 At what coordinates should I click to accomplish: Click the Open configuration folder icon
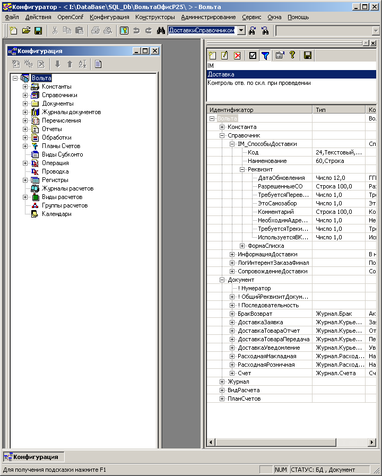(26, 31)
